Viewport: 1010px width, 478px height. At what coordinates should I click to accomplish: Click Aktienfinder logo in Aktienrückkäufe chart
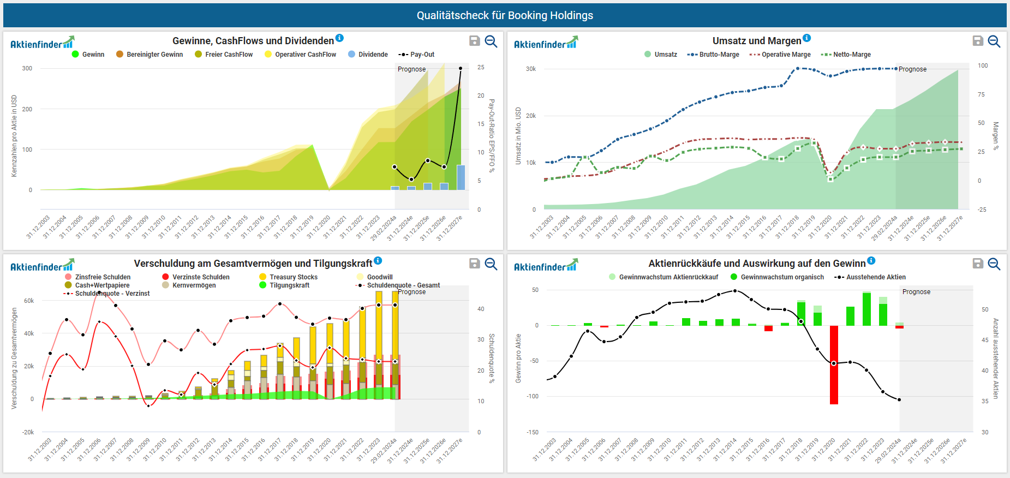pos(546,266)
